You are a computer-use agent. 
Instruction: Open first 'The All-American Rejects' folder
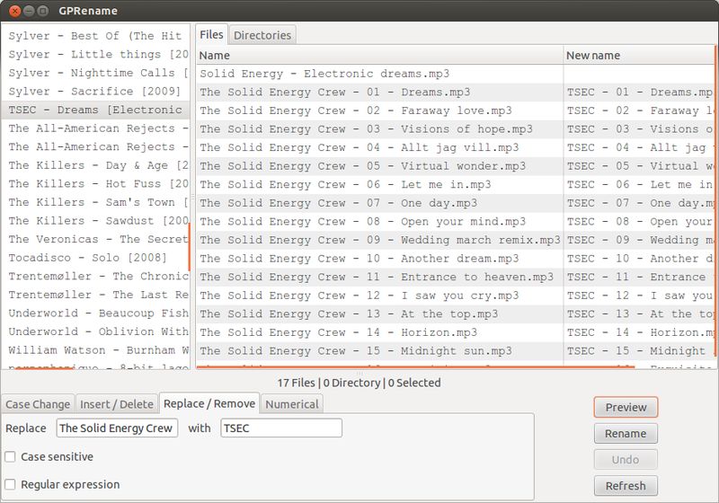pos(95,128)
